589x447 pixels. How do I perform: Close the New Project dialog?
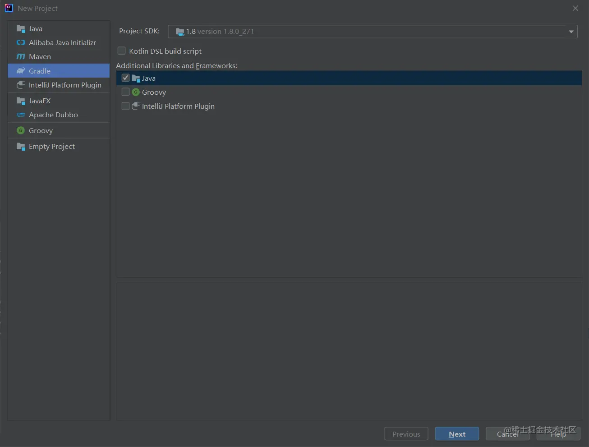575,8
